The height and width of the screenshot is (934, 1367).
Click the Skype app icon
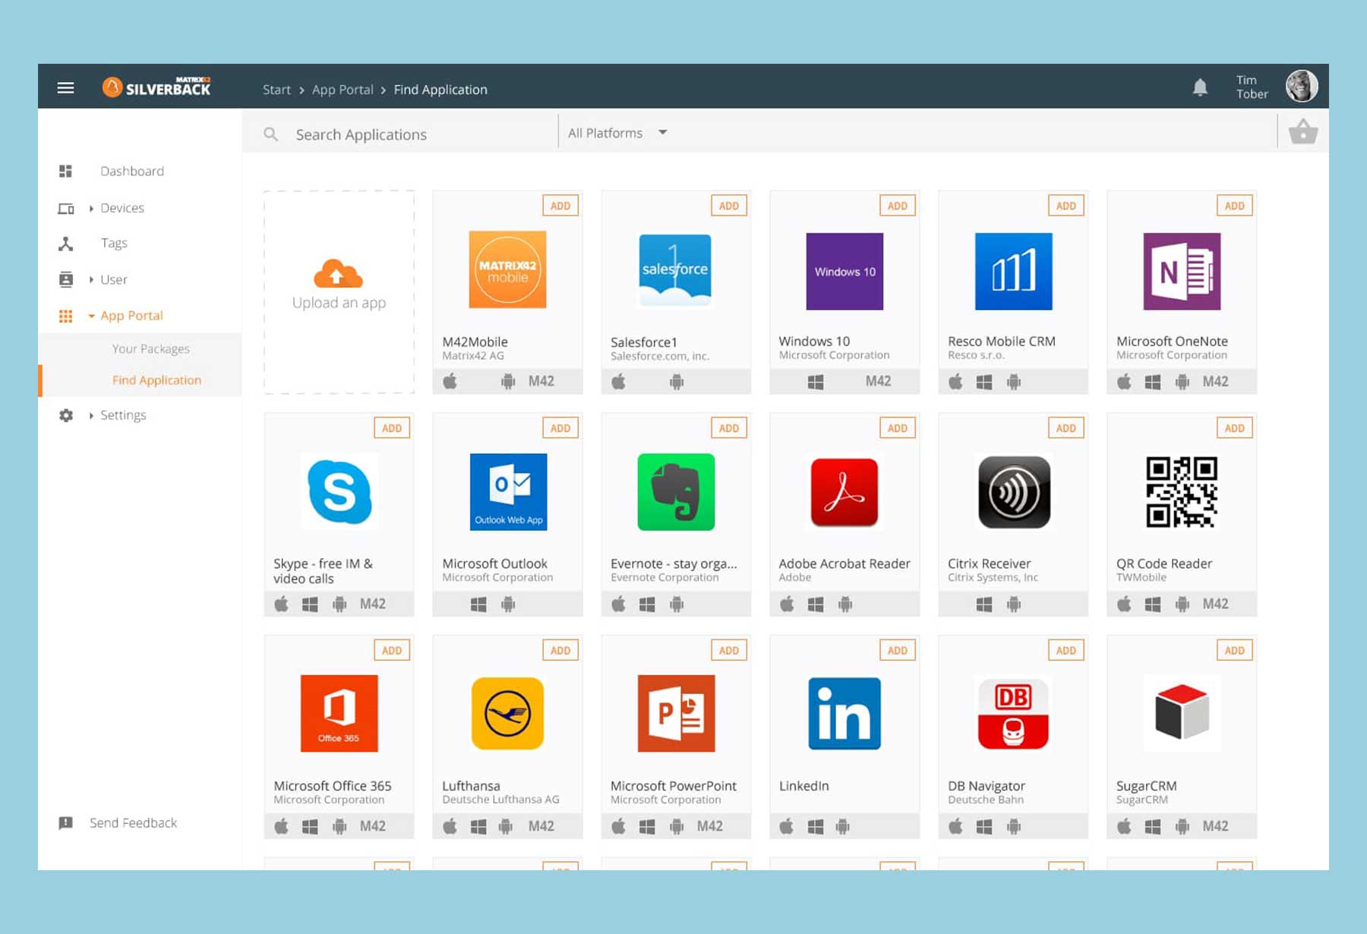(x=339, y=492)
